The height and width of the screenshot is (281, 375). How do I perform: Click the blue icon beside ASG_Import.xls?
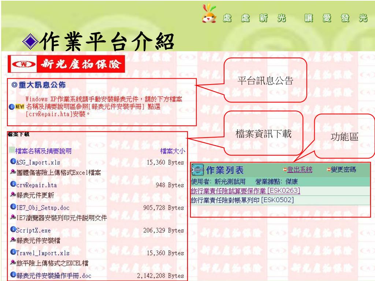[13, 161]
